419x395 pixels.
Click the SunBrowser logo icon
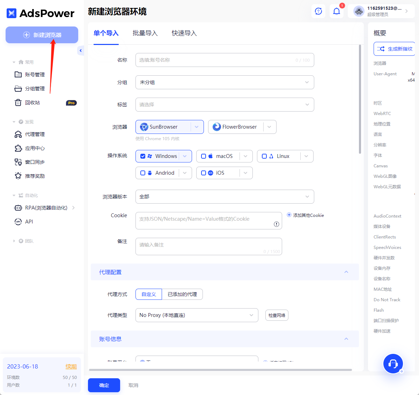144,127
